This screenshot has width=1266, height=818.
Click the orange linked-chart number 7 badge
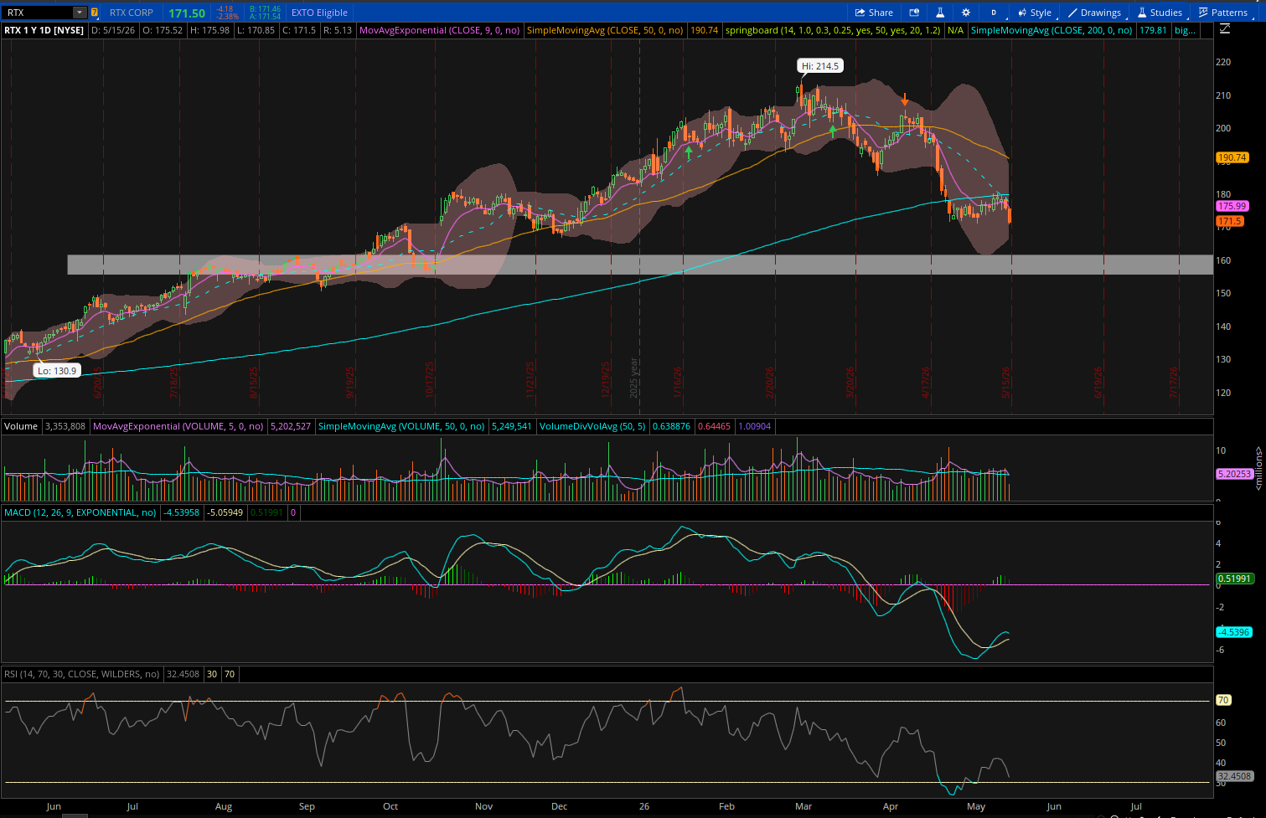point(95,13)
